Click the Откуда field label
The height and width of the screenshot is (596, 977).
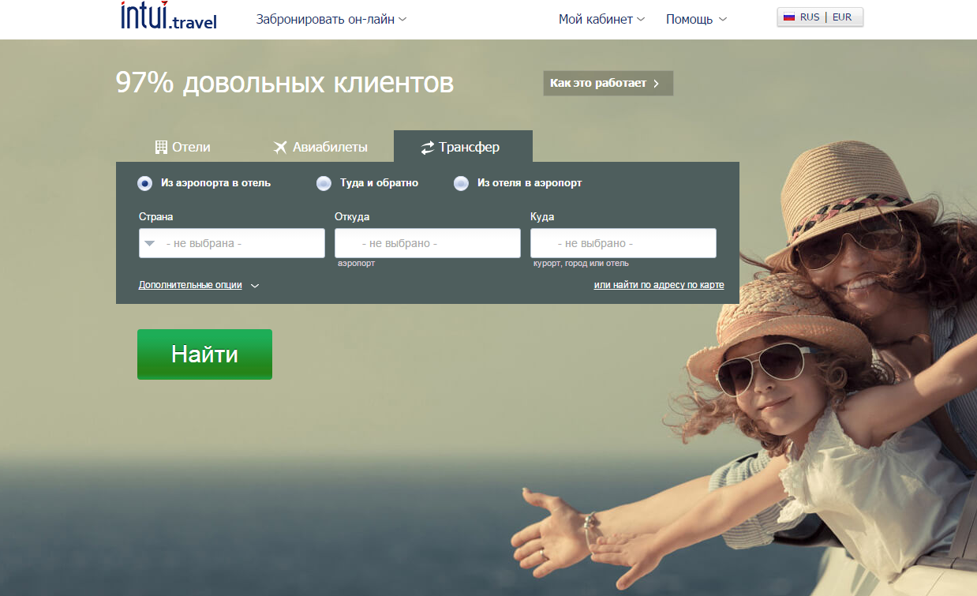(352, 217)
